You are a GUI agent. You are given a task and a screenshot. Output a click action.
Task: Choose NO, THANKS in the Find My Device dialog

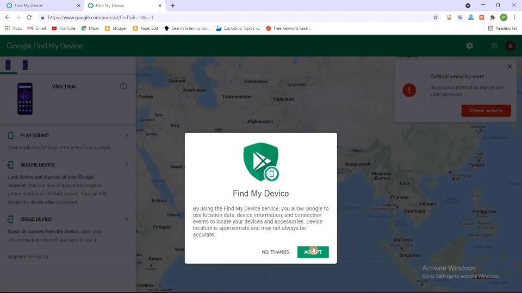coord(275,252)
